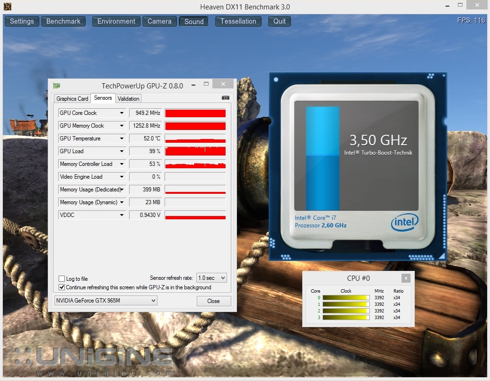Click the 0 % video engine load value

pyautogui.click(x=146, y=177)
